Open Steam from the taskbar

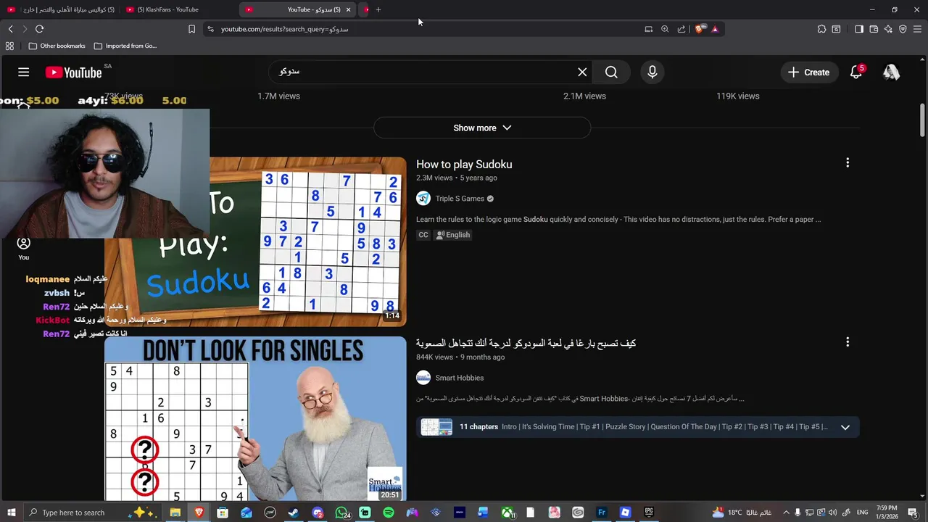click(x=294, y=513)
